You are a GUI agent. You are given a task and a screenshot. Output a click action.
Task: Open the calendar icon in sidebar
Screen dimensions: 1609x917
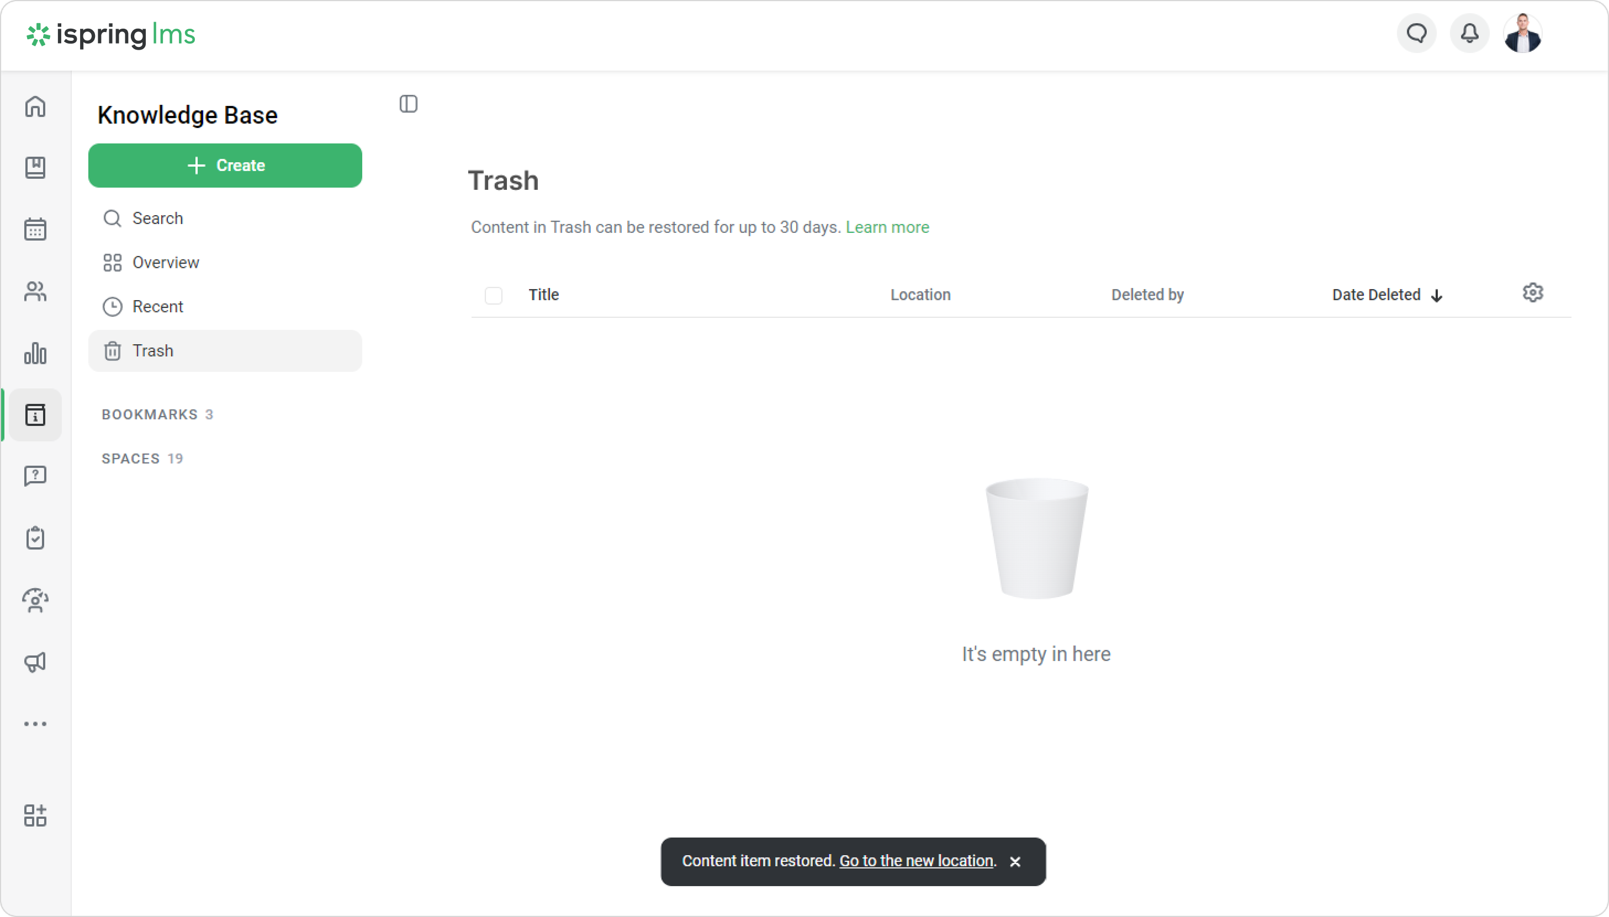point(35,230)
